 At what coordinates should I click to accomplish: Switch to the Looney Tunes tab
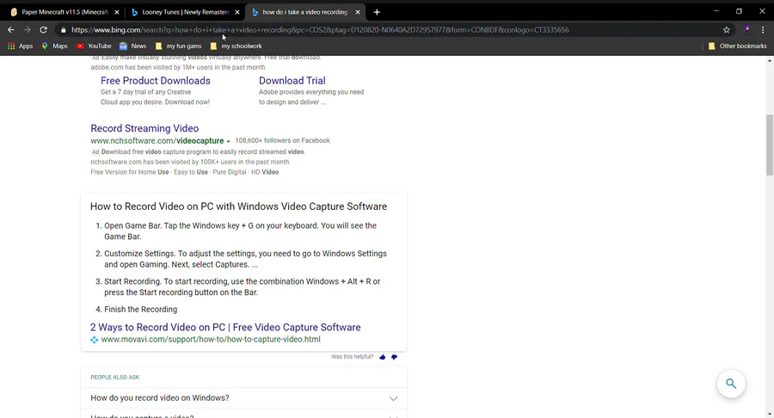click(x=185, y=12)
